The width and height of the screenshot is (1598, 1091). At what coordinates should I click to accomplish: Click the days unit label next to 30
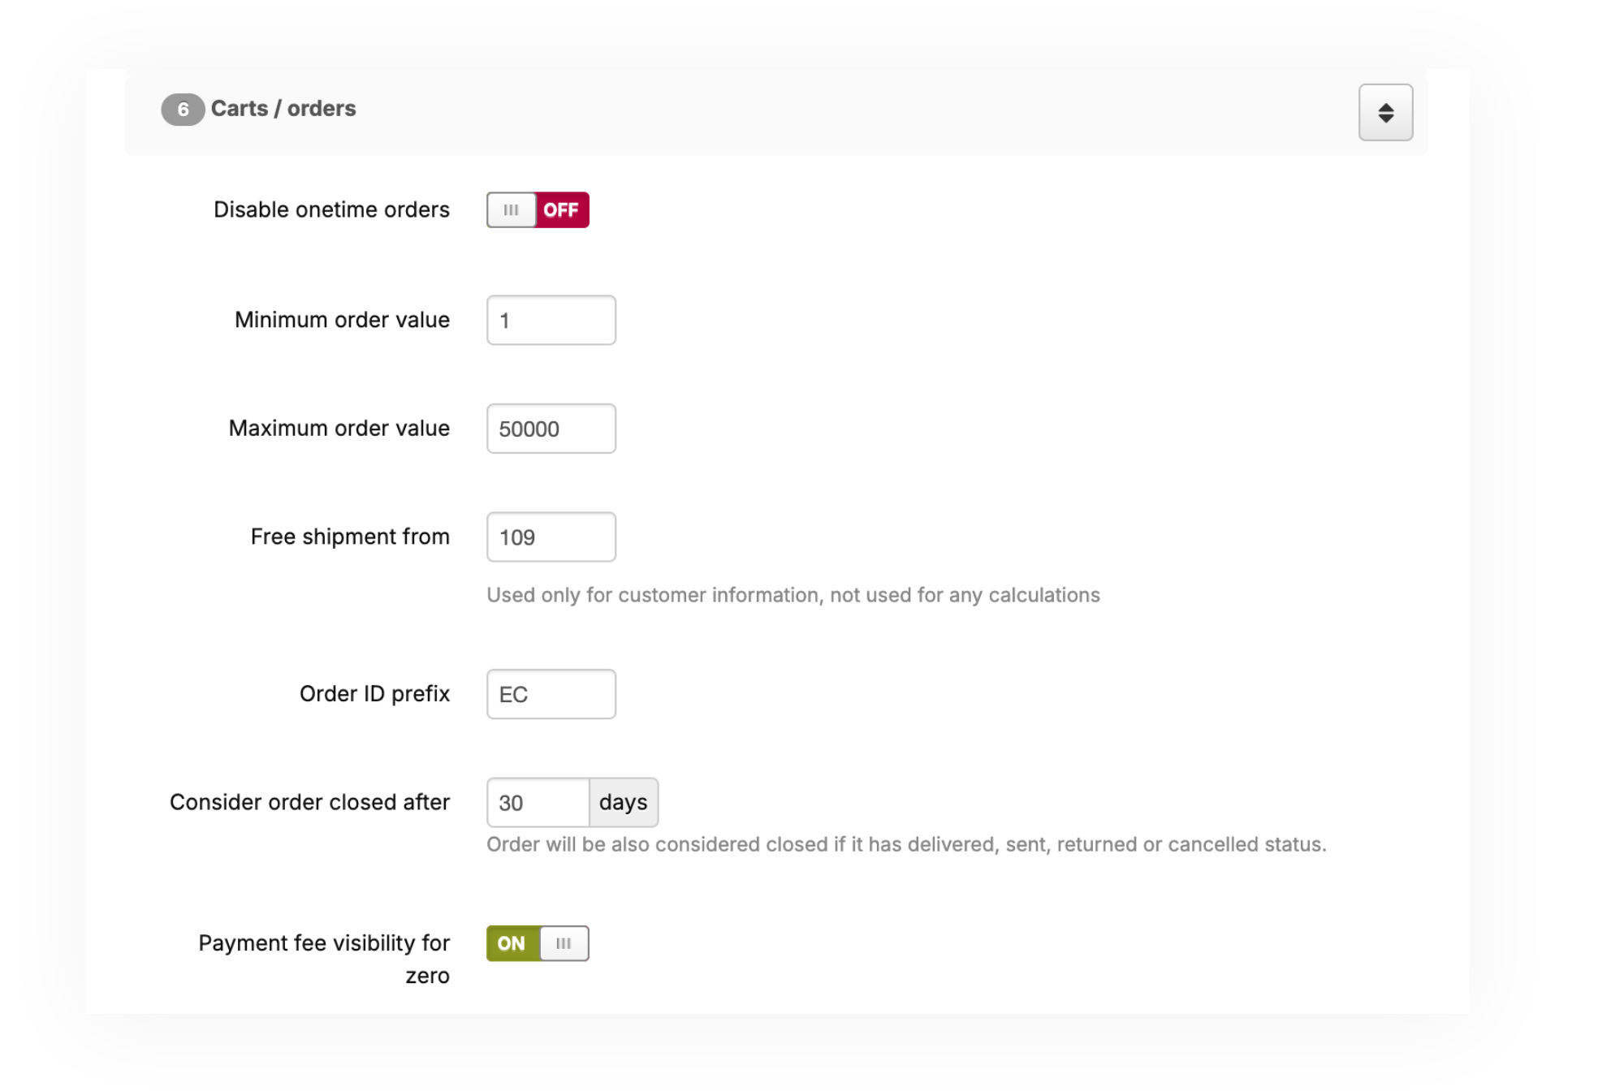pyautogui.click(x=622, y=802)
